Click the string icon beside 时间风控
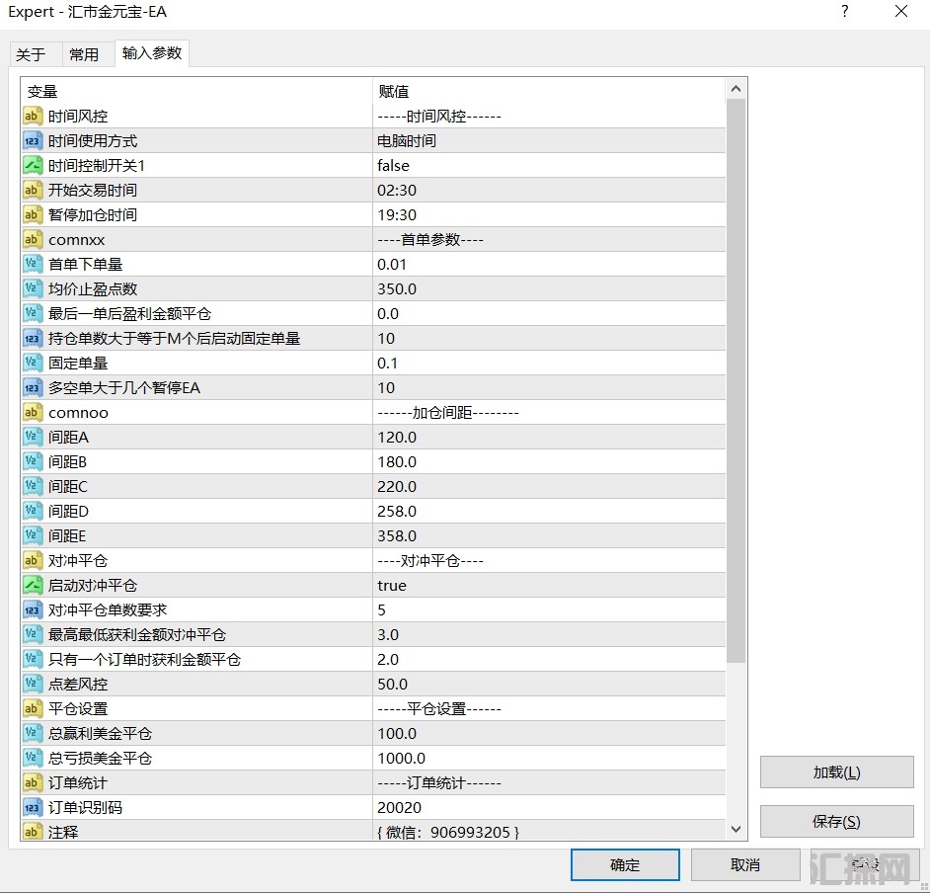This screenshot has height=893, width=930. (x=32, y=117)
